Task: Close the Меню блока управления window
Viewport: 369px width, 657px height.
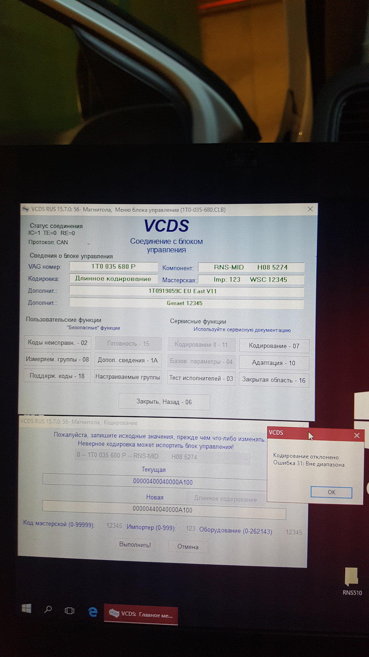Action: coord(310,209)
